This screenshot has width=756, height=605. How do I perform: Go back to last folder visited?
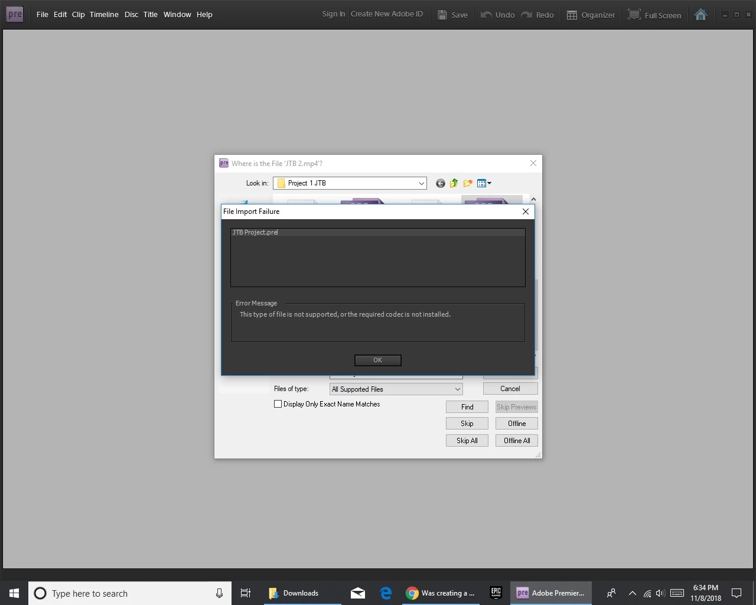440,183
